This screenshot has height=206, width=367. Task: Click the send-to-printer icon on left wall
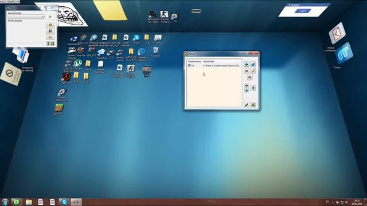tap(21, 56)
